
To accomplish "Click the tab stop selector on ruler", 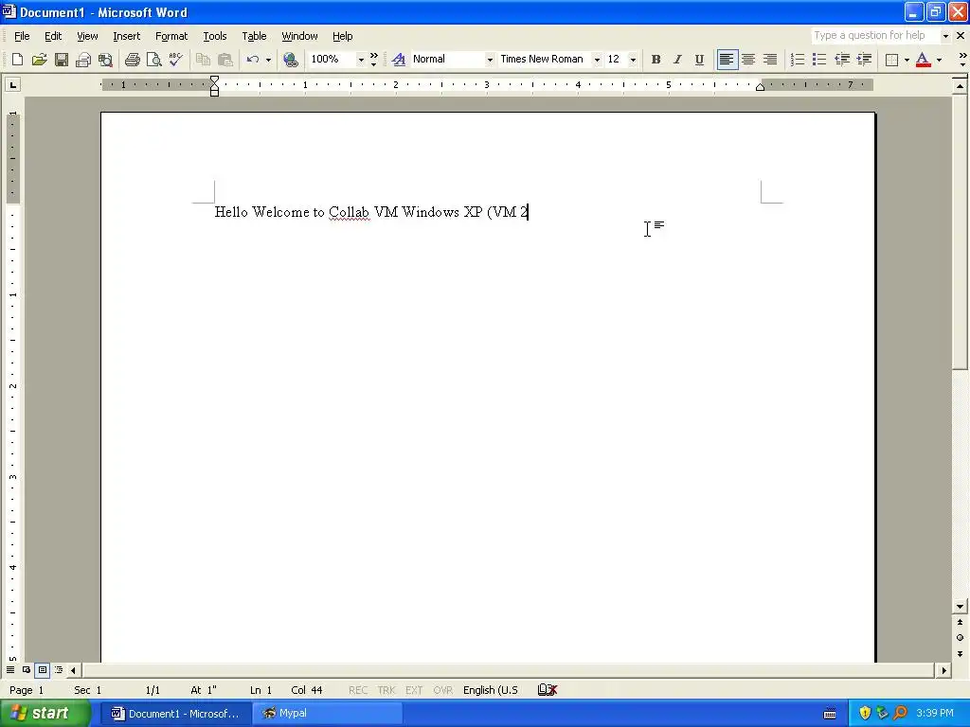I will click(13, 84).
